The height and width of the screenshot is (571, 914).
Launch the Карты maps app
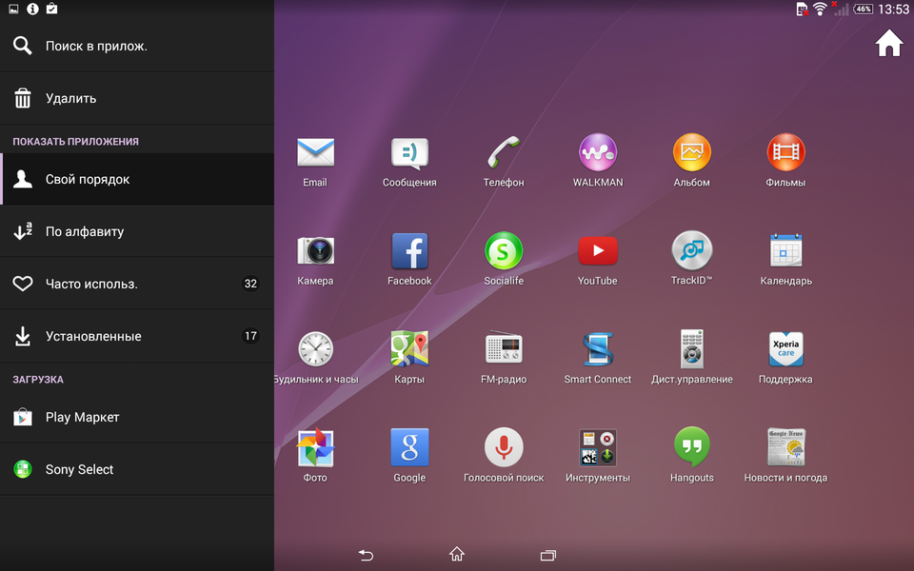(409, 349)
